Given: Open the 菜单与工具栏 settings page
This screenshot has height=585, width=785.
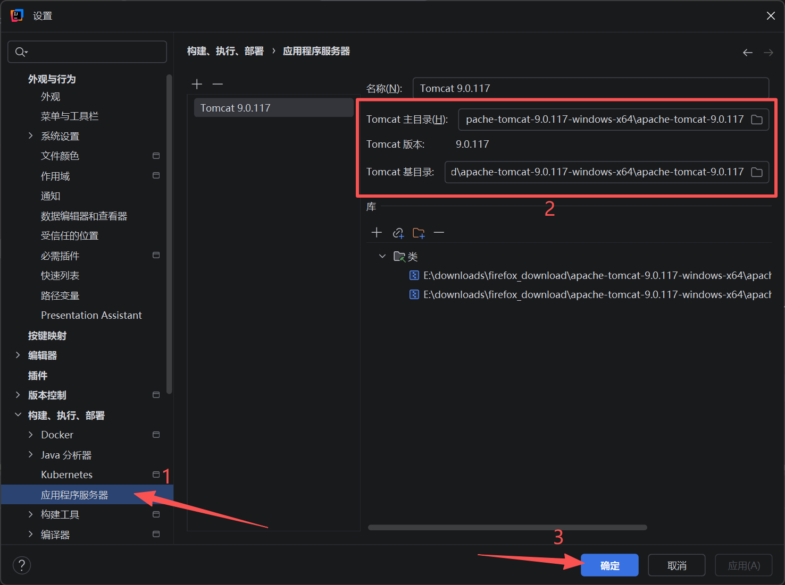Looking at the screenshot, I should click(70, 116).
